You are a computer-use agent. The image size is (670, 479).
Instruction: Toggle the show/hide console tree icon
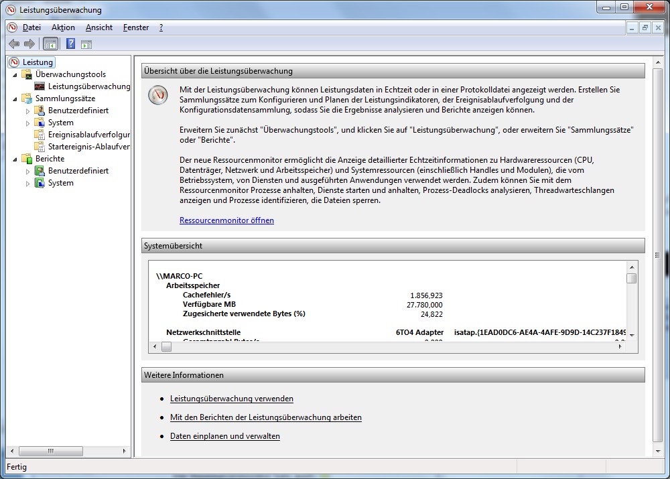(x=50, y=44)
